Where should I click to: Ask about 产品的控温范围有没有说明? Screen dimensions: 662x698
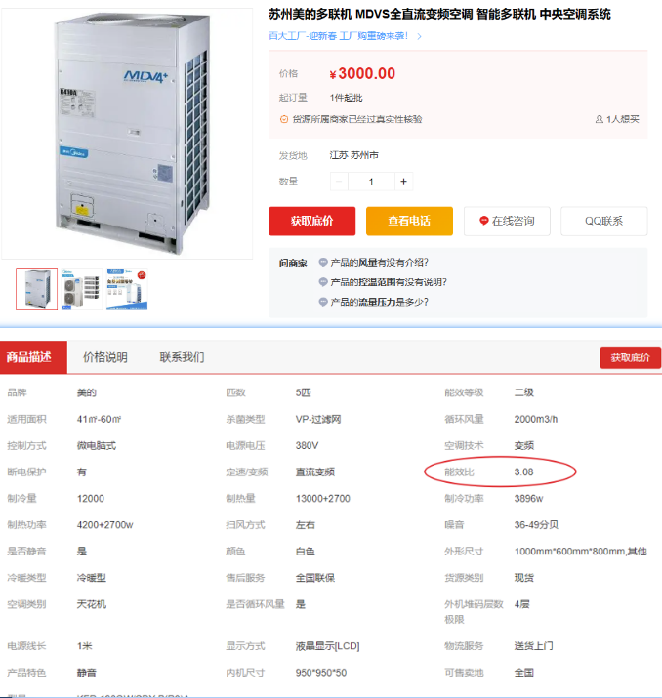389,282
